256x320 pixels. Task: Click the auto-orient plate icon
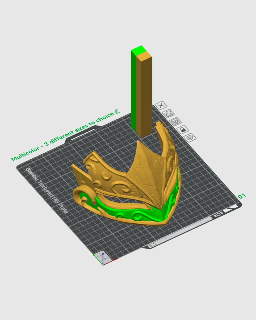(168, 114)
